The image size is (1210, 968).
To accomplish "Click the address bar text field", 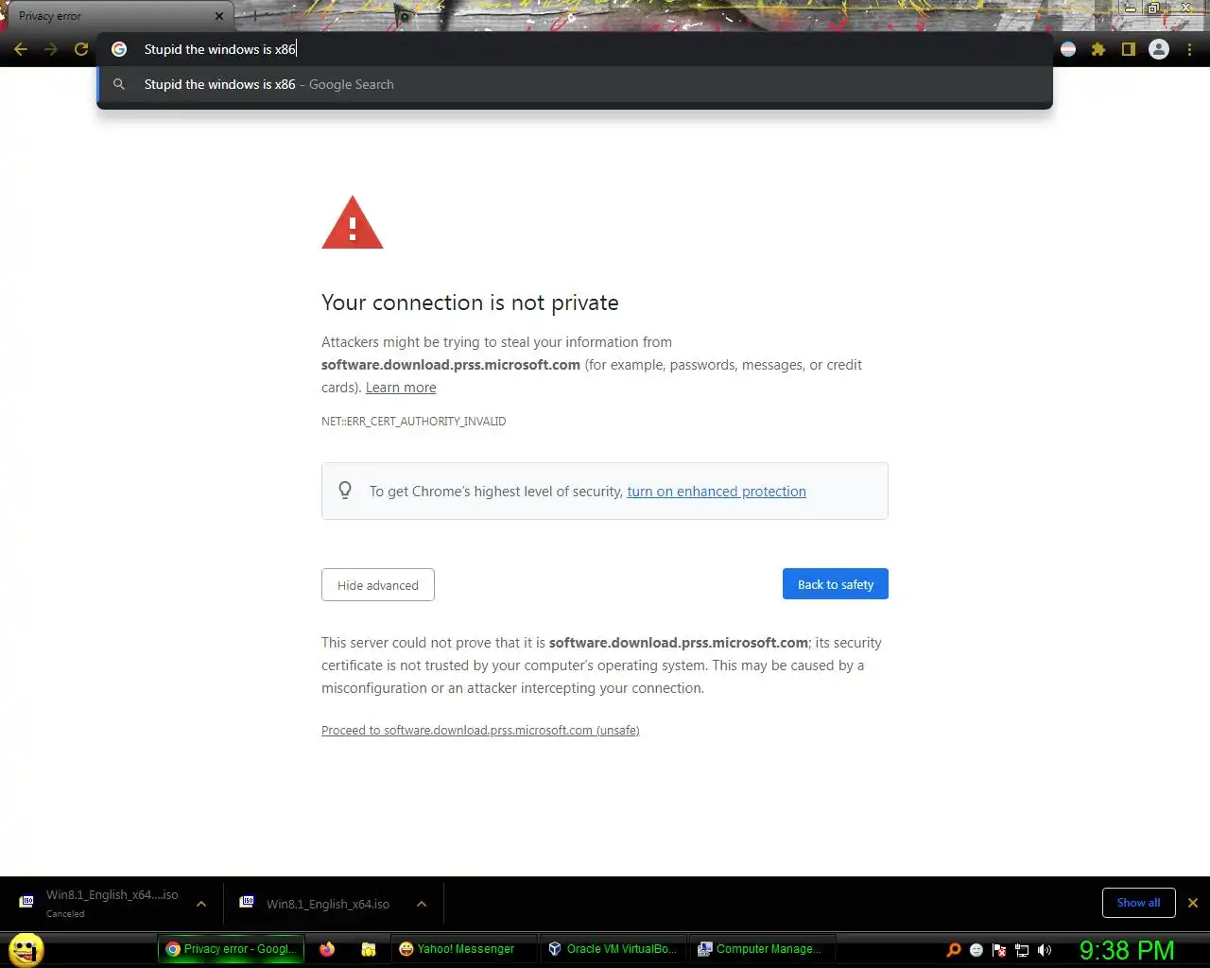I will coord(577,49).
